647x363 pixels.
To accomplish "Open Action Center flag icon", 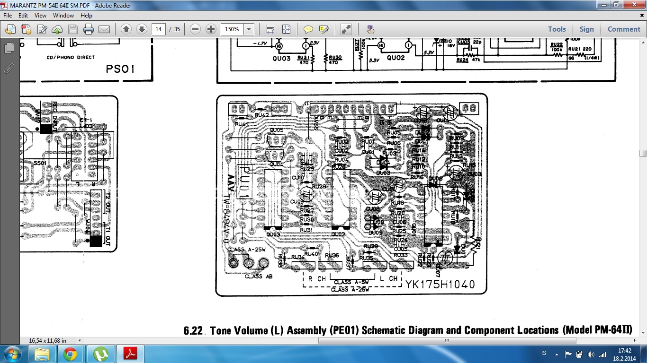I will click(568, 354).
